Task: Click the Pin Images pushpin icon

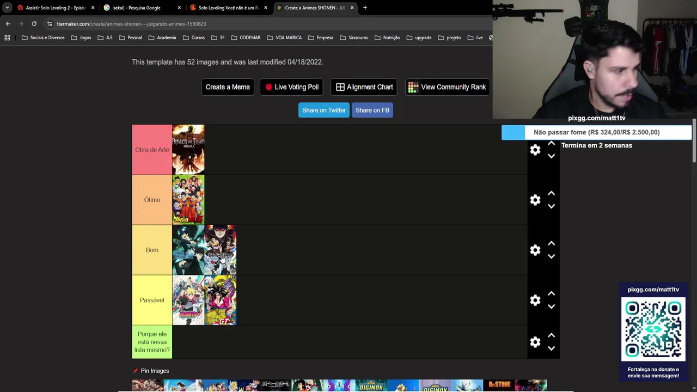Action: point(136,371)
